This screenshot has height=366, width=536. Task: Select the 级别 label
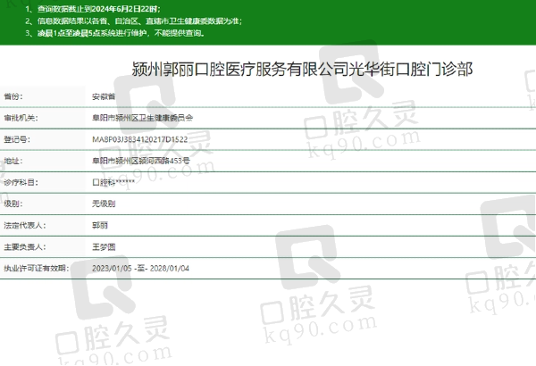[x=13, y=204]
